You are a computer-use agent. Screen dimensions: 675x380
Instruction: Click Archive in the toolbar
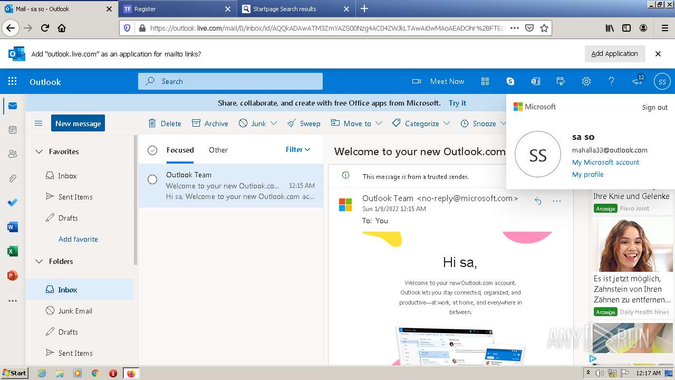[x=210, y=123]
